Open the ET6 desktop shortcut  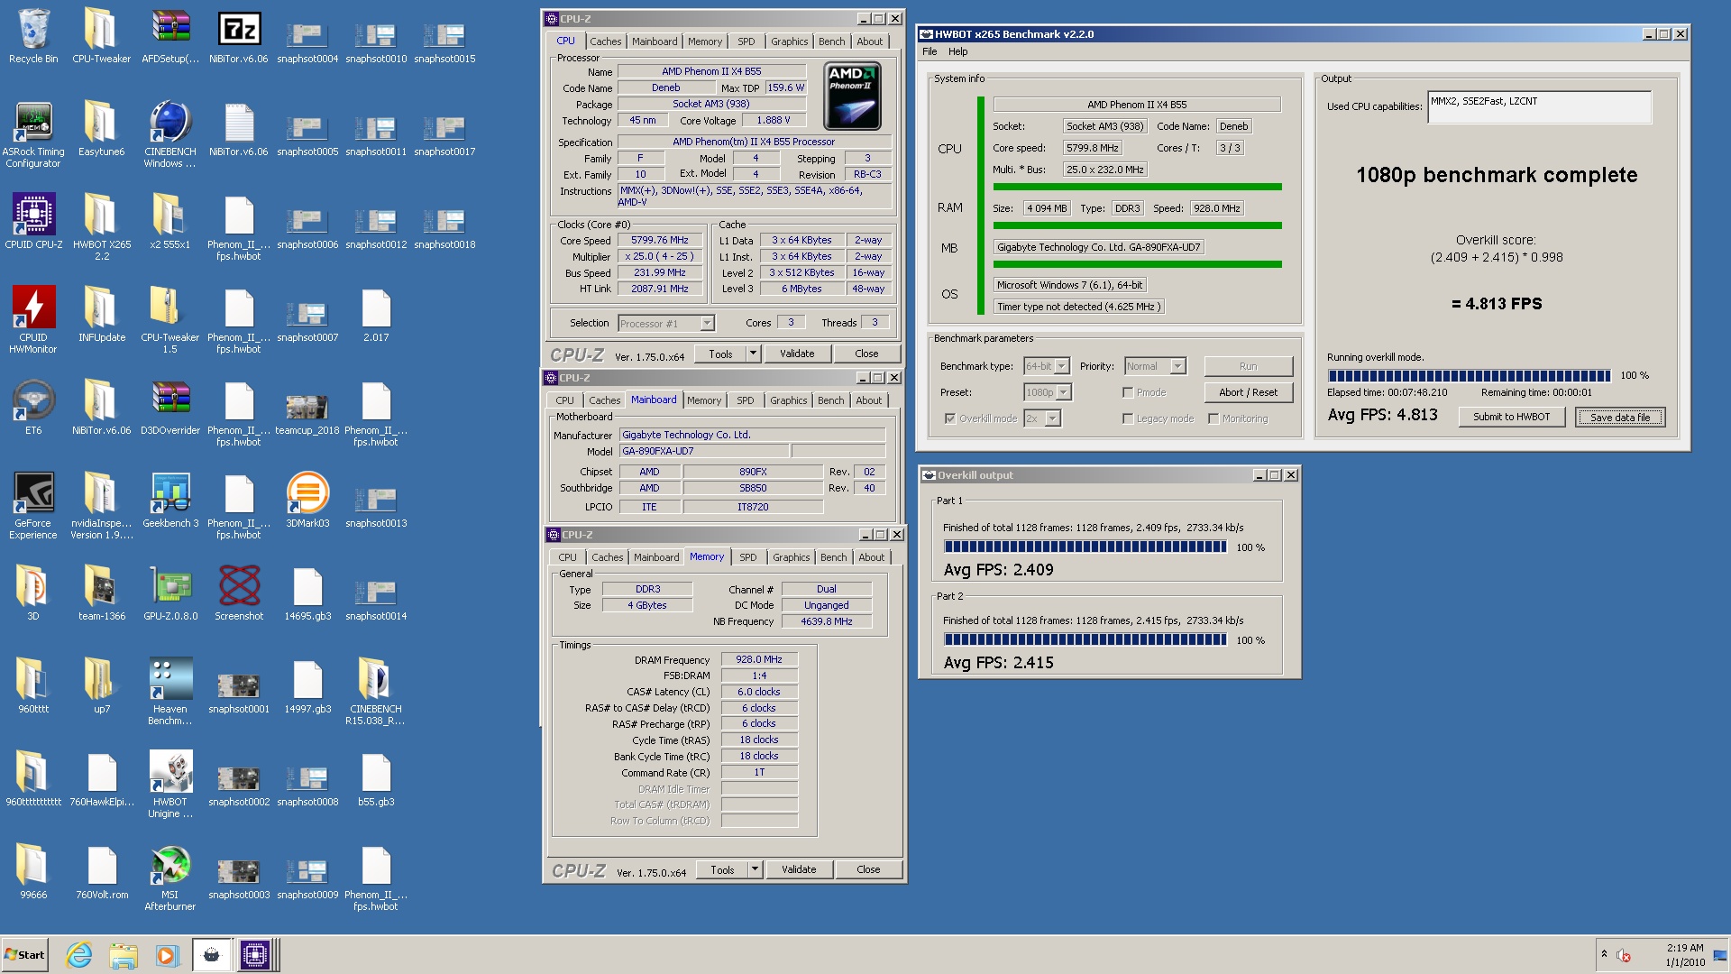tap(33, 407)
